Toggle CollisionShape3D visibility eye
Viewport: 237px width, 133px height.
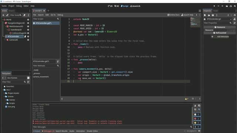point(28,33)
